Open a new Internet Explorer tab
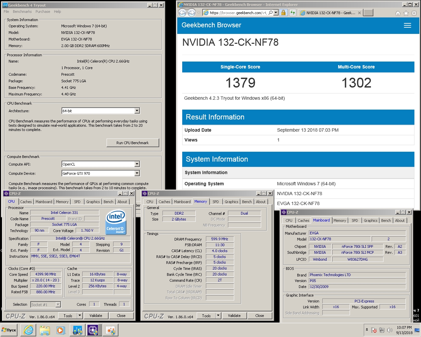 368,13
